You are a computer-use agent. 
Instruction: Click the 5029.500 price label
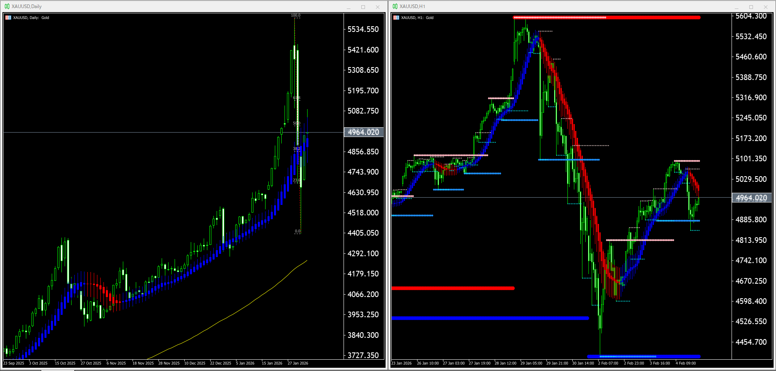pyautogui.click(x=751, y=179)
